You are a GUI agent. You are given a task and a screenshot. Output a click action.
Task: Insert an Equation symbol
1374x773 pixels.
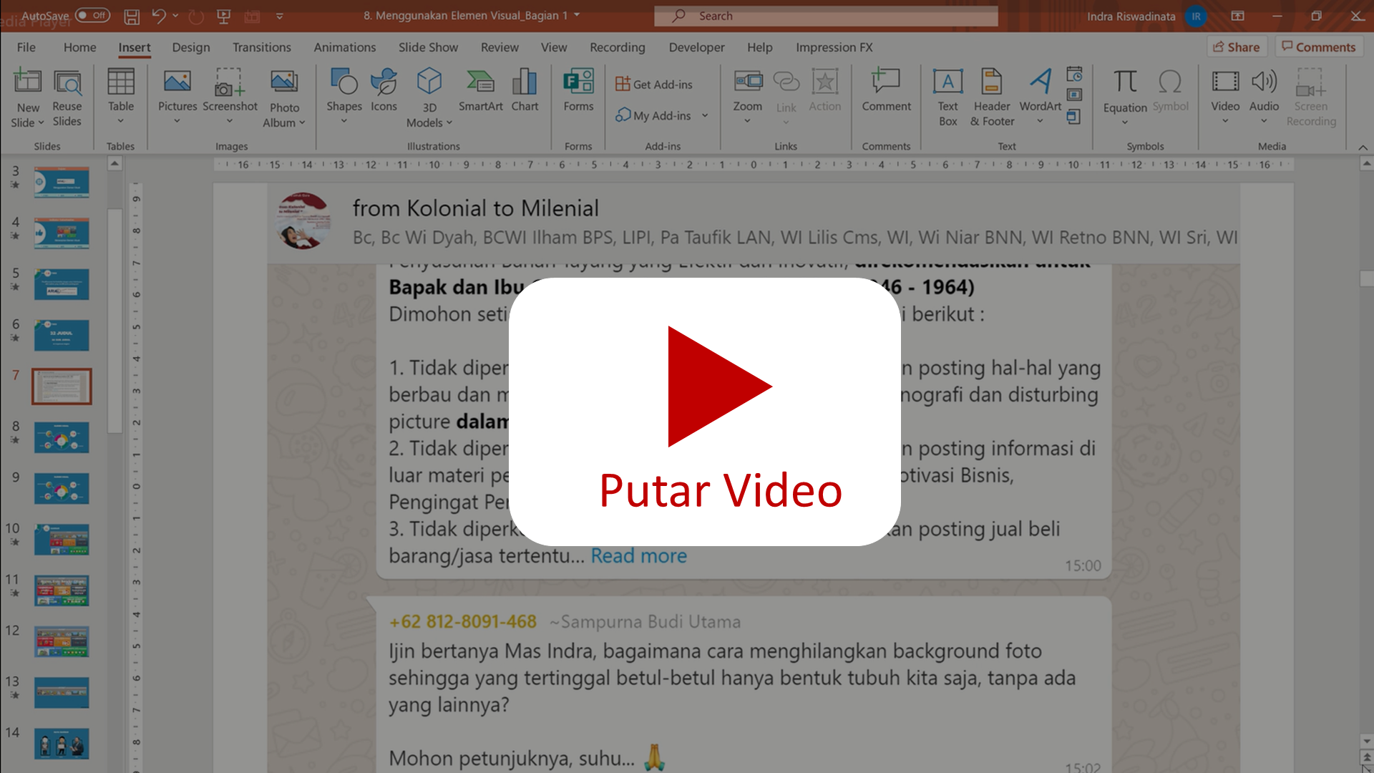tap(1124, 82)
